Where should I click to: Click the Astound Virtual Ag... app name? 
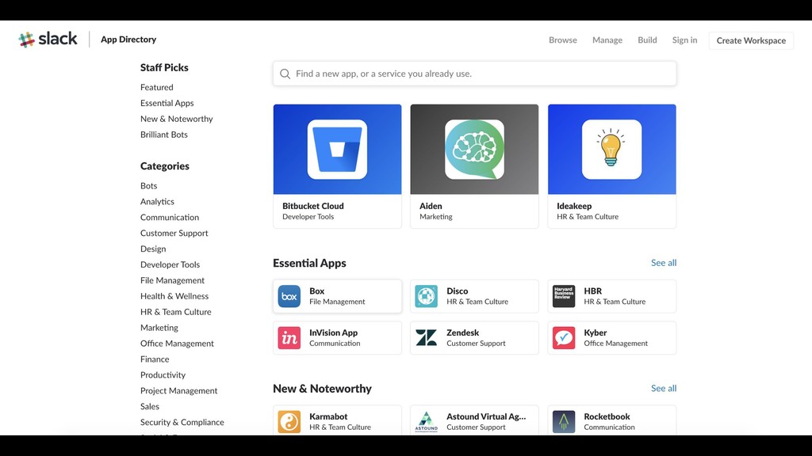486,416
